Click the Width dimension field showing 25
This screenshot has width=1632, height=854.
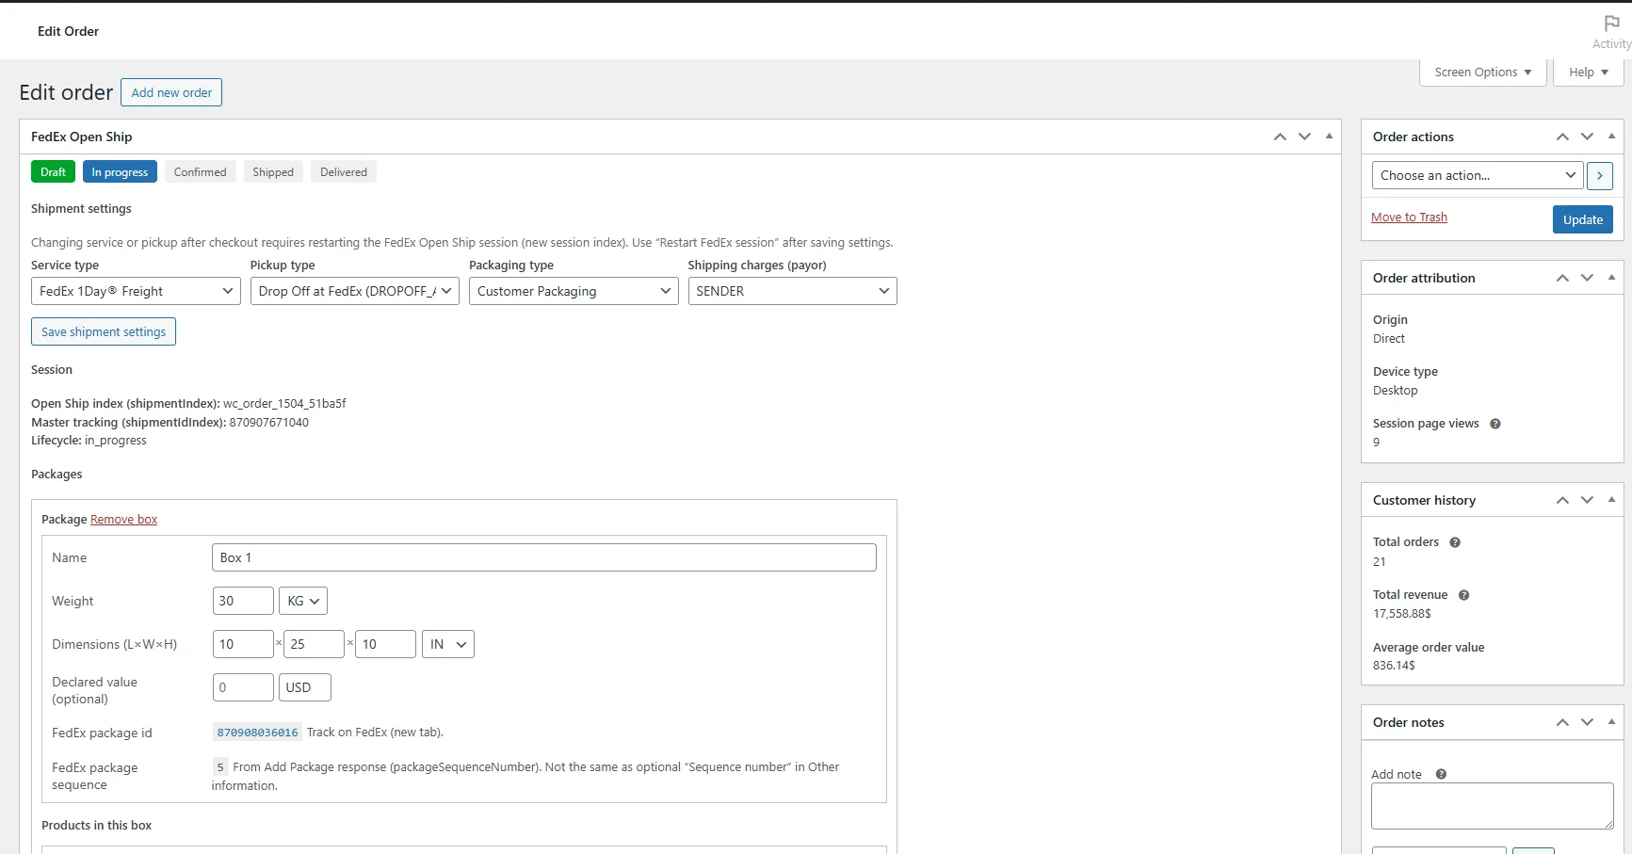(x=314, y=644)
